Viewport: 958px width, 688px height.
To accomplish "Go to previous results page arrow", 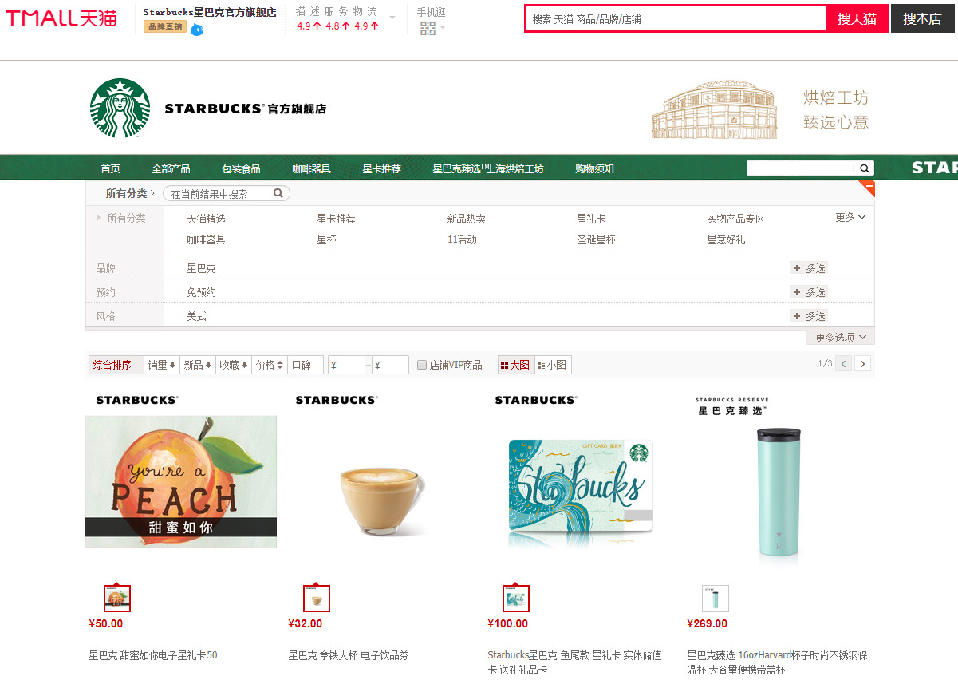I will pyautogui.click(x=843, y=364).
